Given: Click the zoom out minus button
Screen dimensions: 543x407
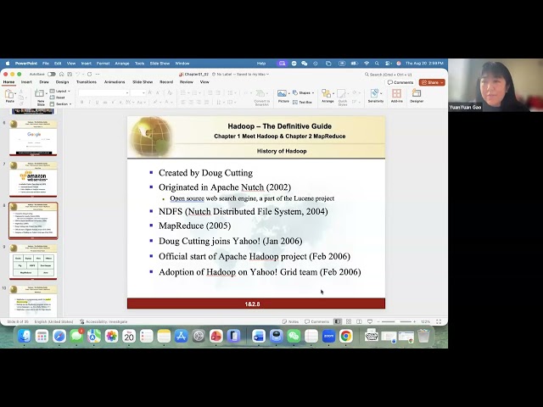Looking at the screenshot, I should click(x=378, y=321).
